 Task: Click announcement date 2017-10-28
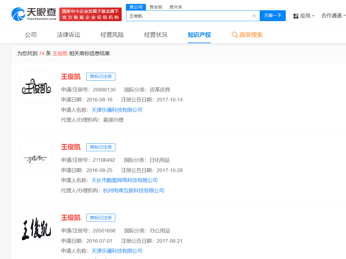pyautogui.click(x=170, y=170)
